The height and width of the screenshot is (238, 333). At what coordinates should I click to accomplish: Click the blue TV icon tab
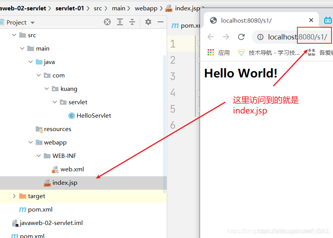pos(328,20)
